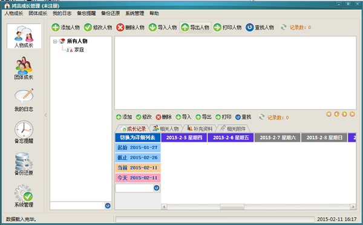Viewport: 363px width, 225px height.
Task: Click 添加人物 toolbar button
Action: pyautogui.click(x=65, y=28)
